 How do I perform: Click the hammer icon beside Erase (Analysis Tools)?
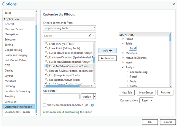[46, 44]
